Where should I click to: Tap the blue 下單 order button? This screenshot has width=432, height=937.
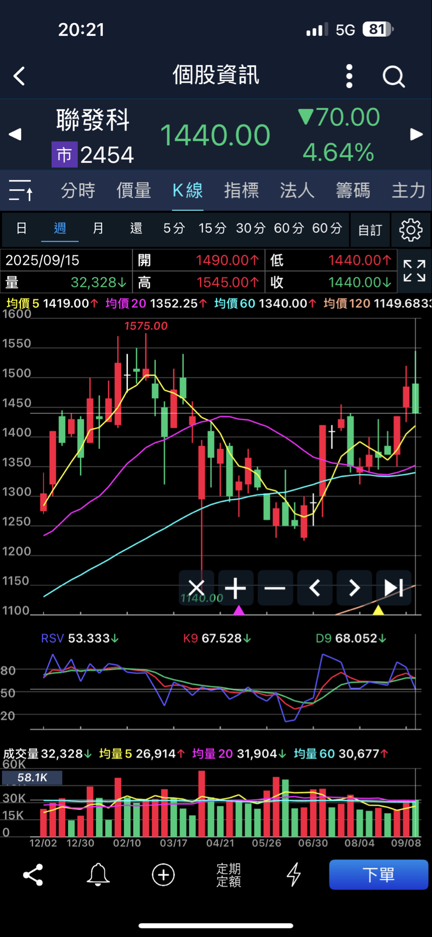[378, 875]
